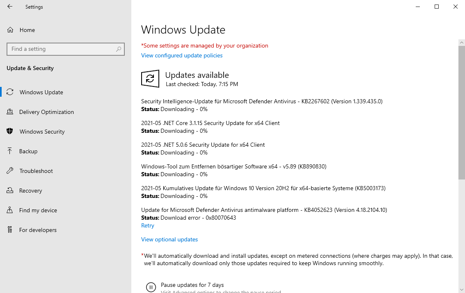
Task: Click the pause icon for updates
Action: click(x=151, y=287)
